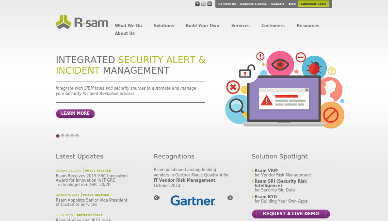Image resolution: width=388 pixels, height=221 pixels.
Task: Select the second carousel slide dot
Action: pos(63,136)
